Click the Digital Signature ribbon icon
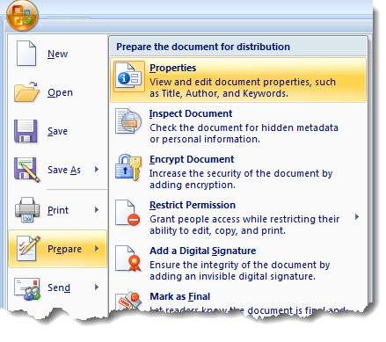The image size is (386, 342). [x=128, y=258]
